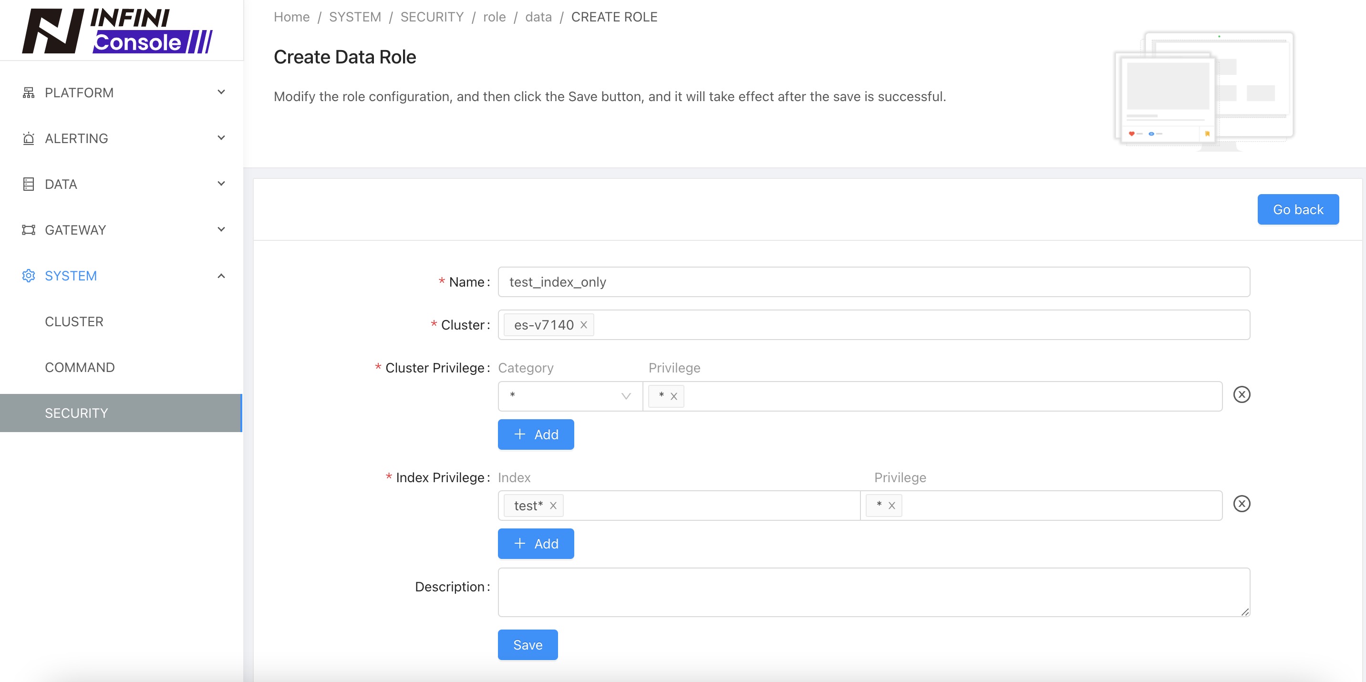1366x682 pixels.
Task: Click the SYSTEM gear icon
Action: [29, 275]
